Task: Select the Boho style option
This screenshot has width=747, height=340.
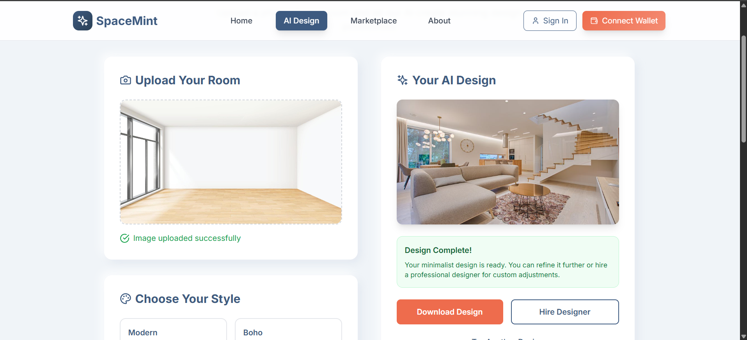Action: [288, 330]
